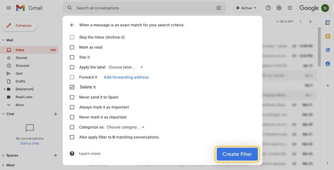This screenshot has width=334, height=170.
Task: Open the Tasks side panel icon
Action: point(328,50)
